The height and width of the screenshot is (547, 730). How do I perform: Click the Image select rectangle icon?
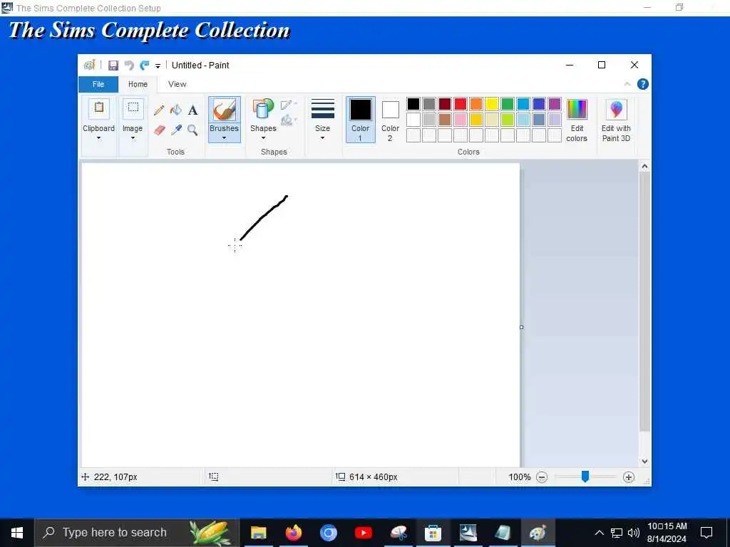click(x=133, y=108)
